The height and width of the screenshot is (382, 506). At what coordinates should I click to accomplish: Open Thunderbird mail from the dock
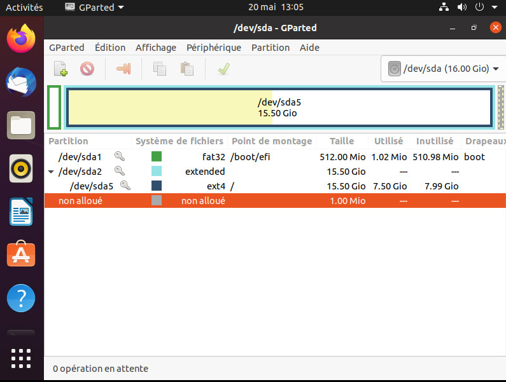click(21, 82)
